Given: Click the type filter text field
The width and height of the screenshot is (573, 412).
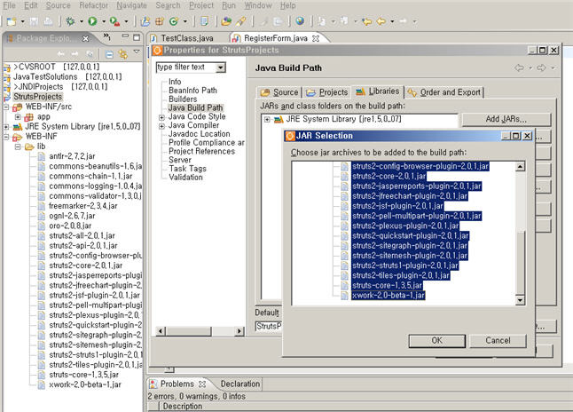Looking at the screenshot, I should [186, 67].
